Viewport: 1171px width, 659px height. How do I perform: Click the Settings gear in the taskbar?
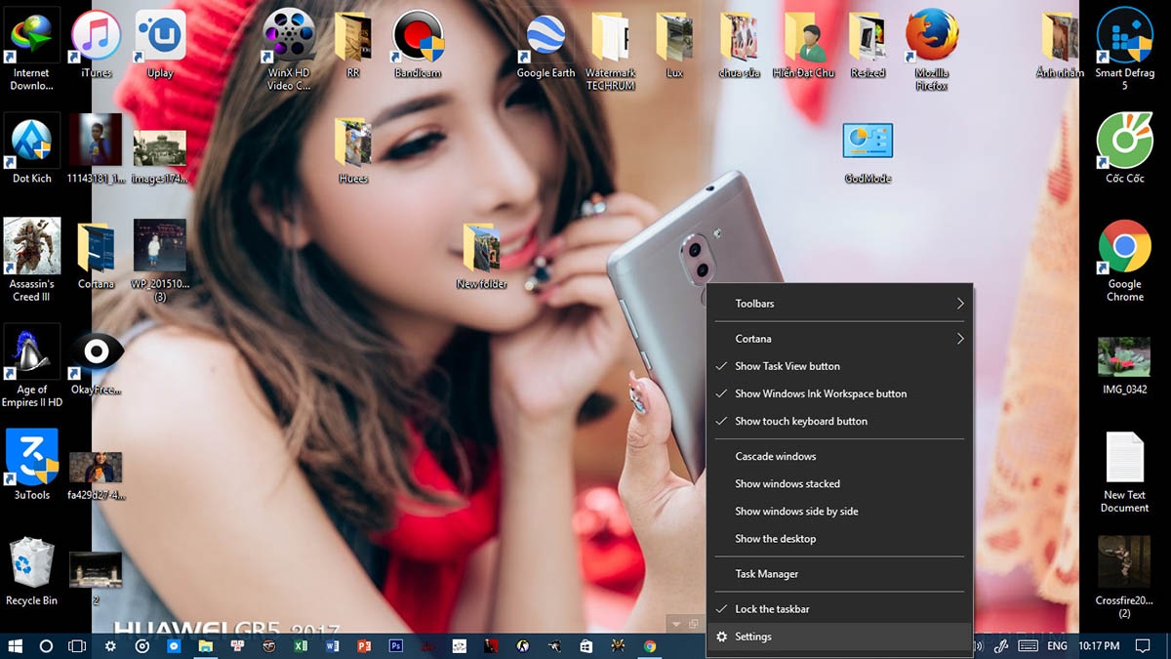coord(110,646)
